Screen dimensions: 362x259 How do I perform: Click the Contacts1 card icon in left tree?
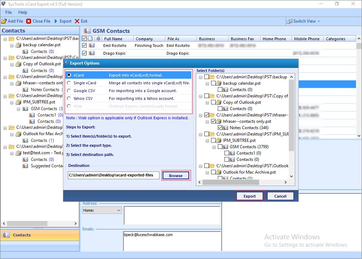[32, 115]
